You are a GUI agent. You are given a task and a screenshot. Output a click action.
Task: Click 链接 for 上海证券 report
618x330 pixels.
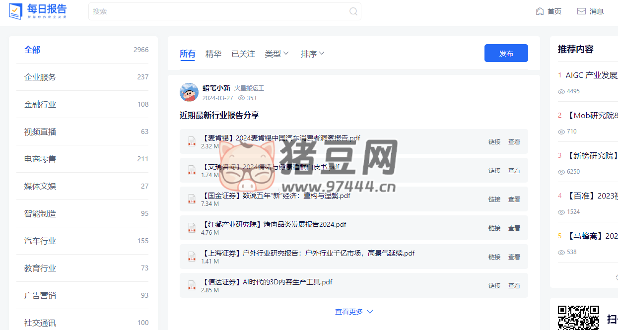click(494, 257)
